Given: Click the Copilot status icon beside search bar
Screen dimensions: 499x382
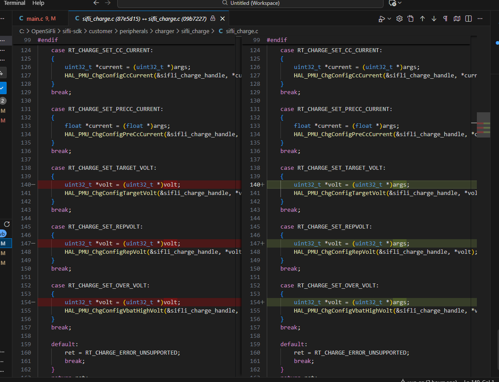Looking at the screenshot, I should click(x=392, y=3).
